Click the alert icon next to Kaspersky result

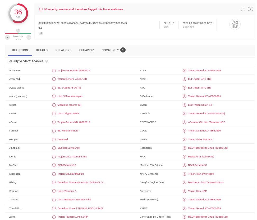[185, 148]
